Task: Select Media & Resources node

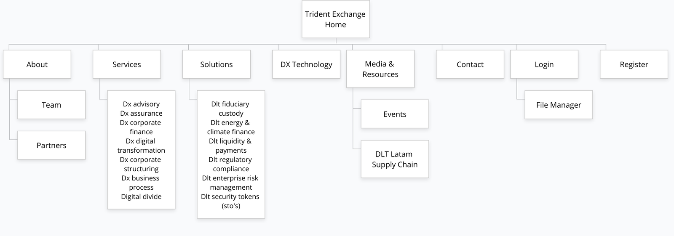Action: [380, 69]
